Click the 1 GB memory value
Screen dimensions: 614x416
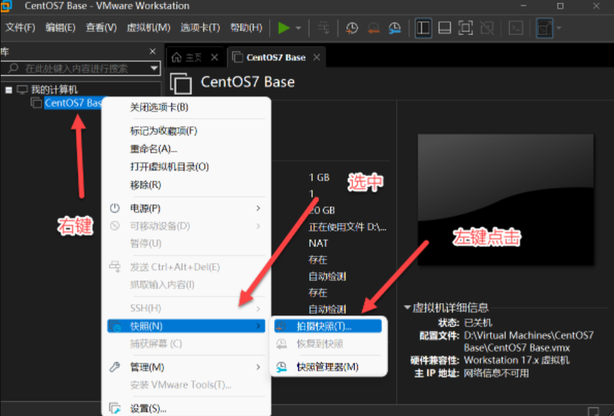pos(319,177)
